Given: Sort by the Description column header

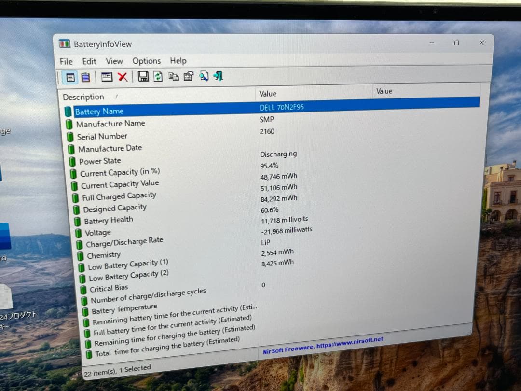Looking at the screenshot, I should pyautogui.click(x=83, y=97).
